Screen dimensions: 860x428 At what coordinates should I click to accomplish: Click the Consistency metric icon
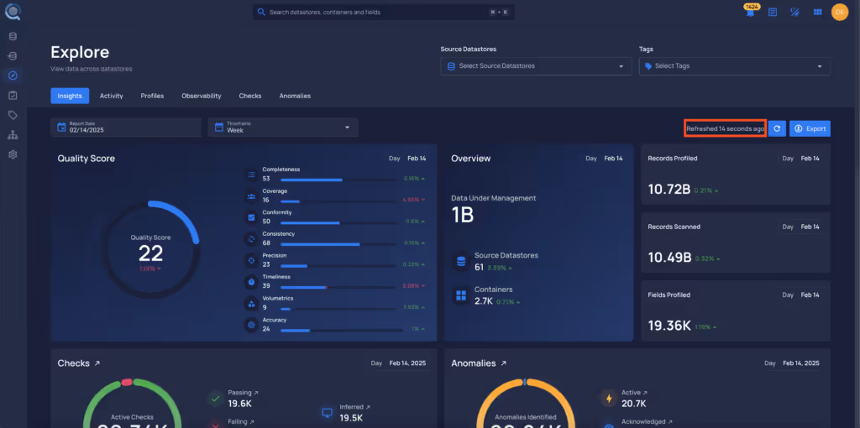coord(251,239)
